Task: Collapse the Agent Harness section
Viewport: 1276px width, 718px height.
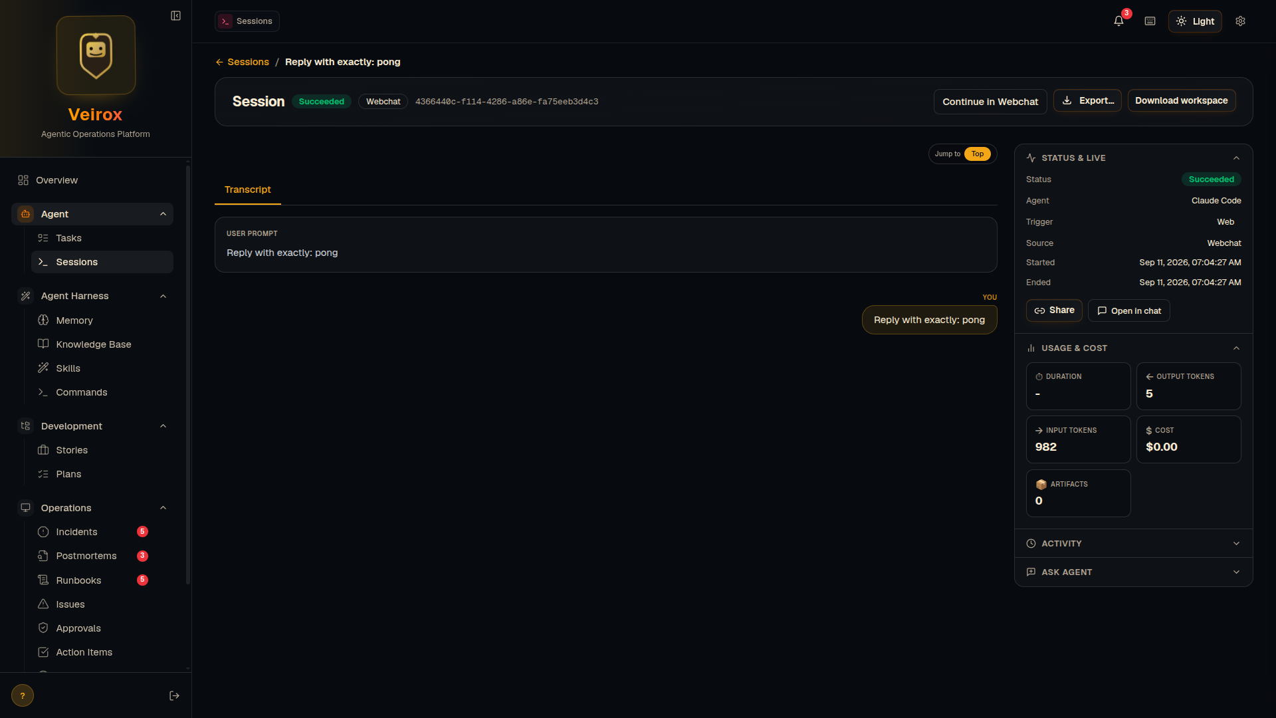Action: coord(163,296)
